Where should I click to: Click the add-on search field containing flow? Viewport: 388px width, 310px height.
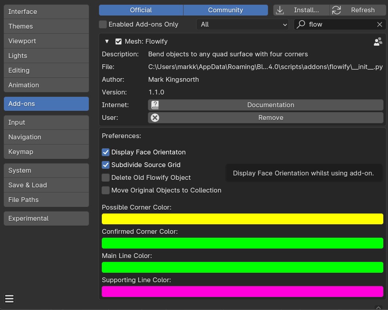pos(340,24)
